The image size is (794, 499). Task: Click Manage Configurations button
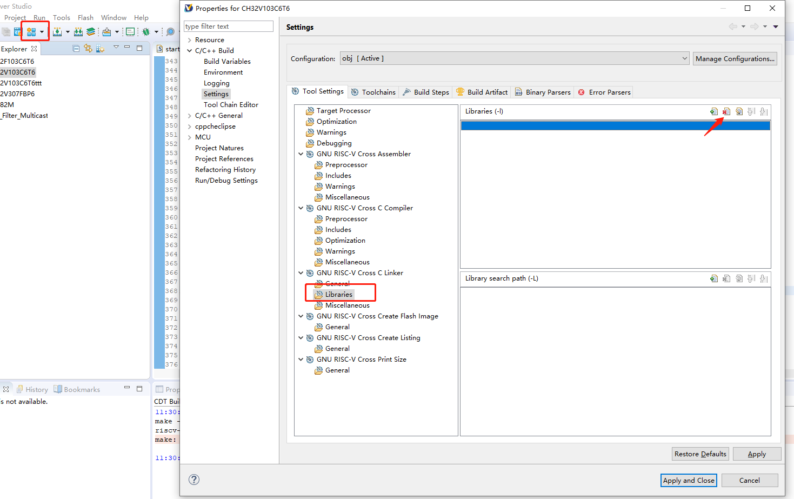735,58
